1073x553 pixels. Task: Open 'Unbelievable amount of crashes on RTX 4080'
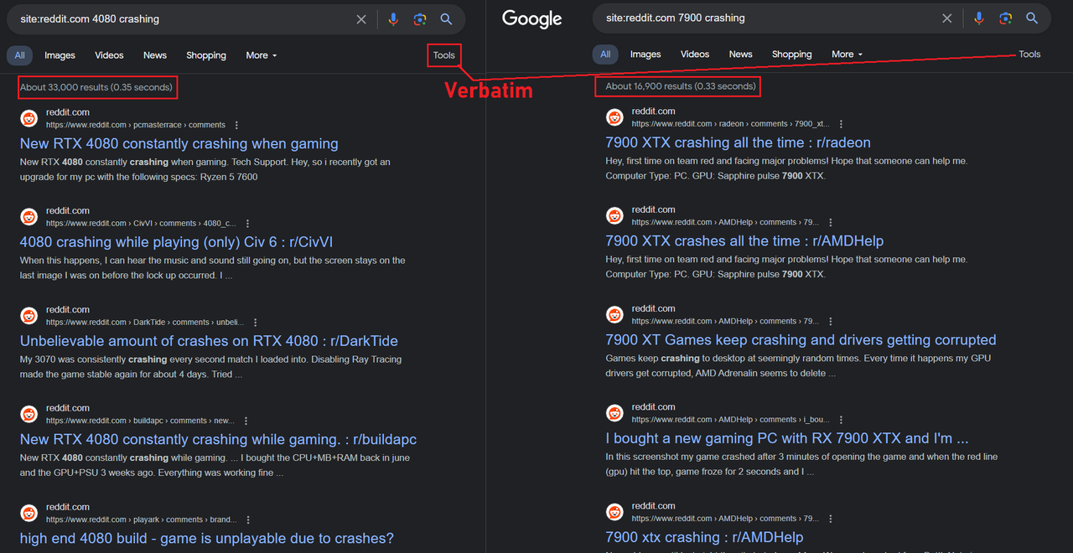pos(209,341)
